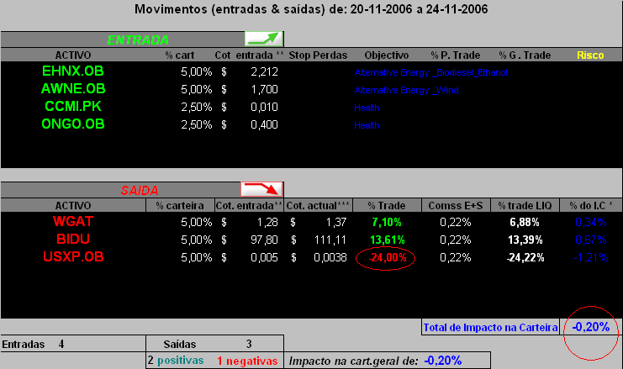The image size is (623, 369).
Task: Click the % Trade column header
Action: [387, 205]
